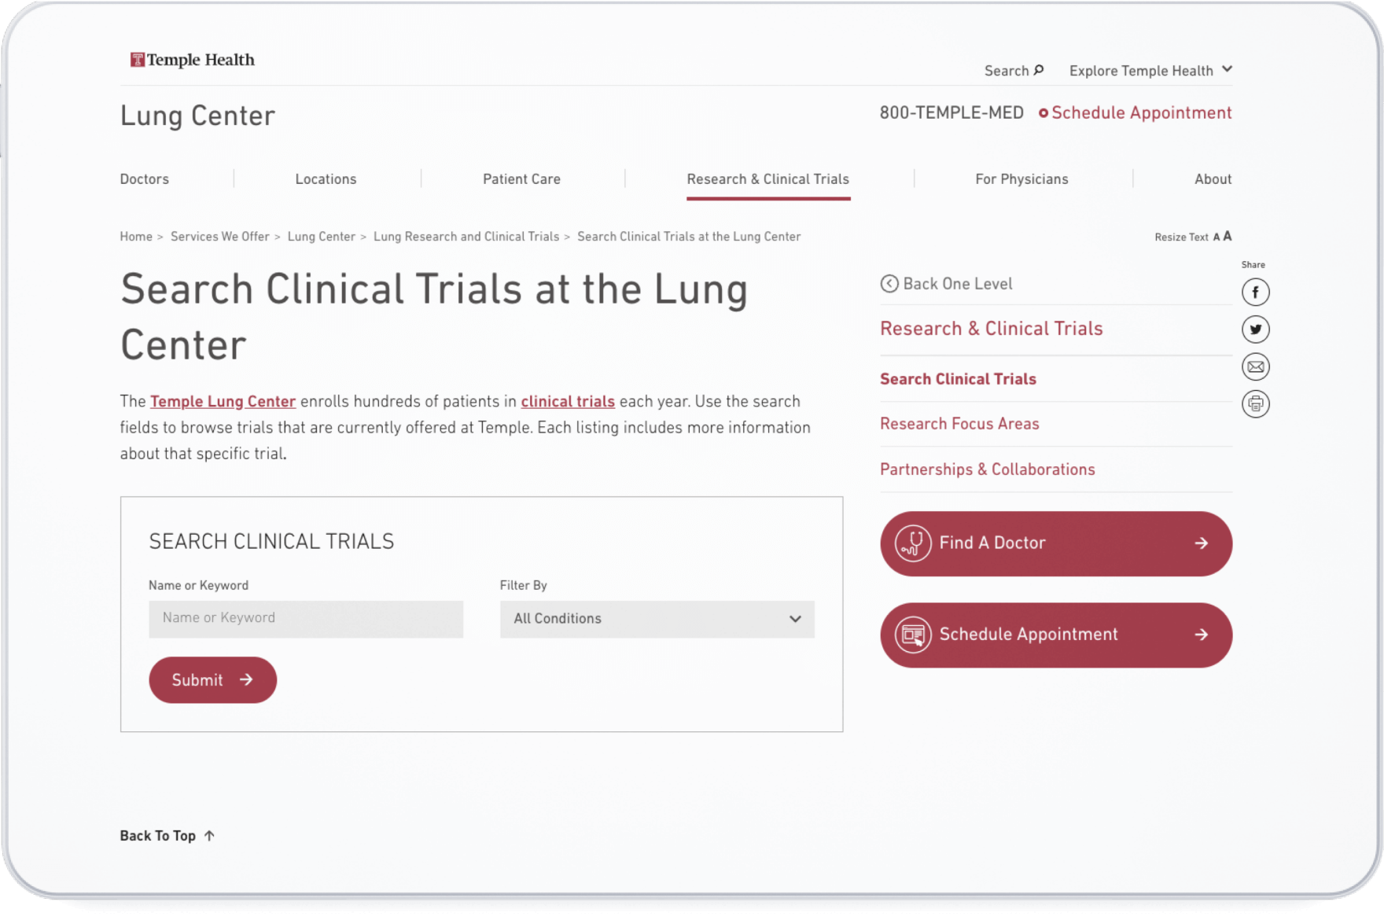Follow the clinical trials text link
Viewport: 1384px width, 920px height.
coord(568,402)
